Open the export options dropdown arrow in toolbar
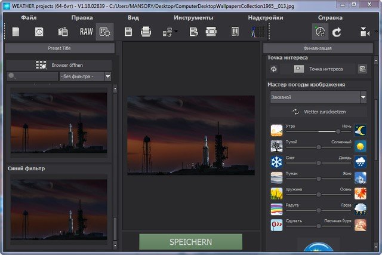The image size is (382, 255). tap(176, 32)
